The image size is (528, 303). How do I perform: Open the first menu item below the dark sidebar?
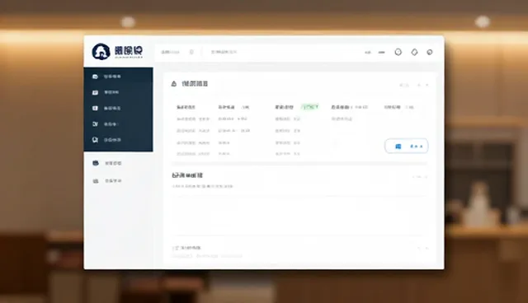coord(118,163)
